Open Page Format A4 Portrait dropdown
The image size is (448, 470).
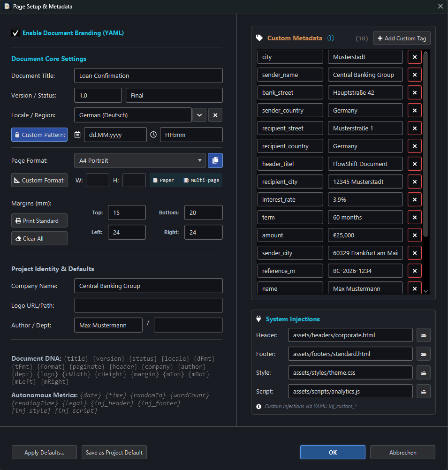coord(140,161)
